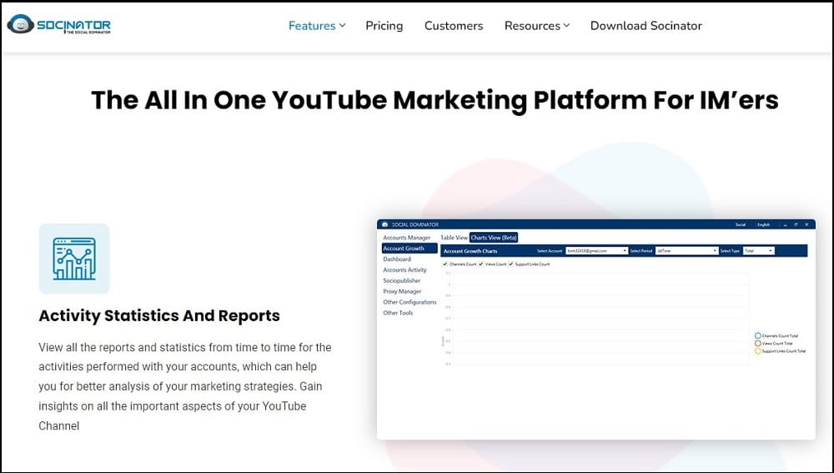Toggle the Channels Count checkbox

tap(445, 264)
